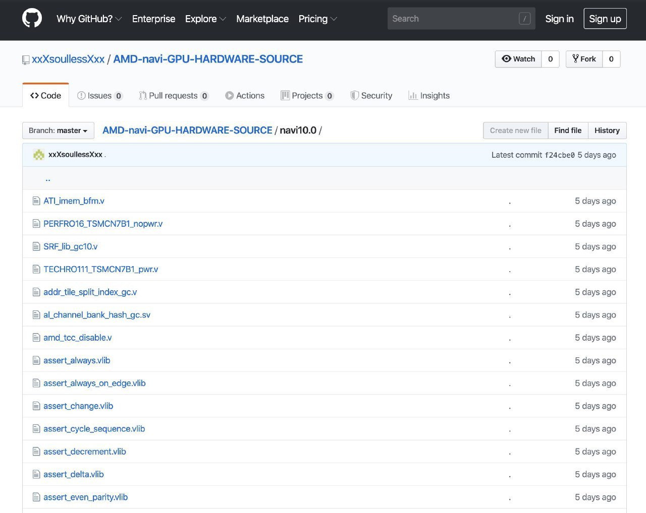Click file icon next to assert_cycle_sequence.vlib
This screenshot has height=513, width=646.
pos(36,429)
